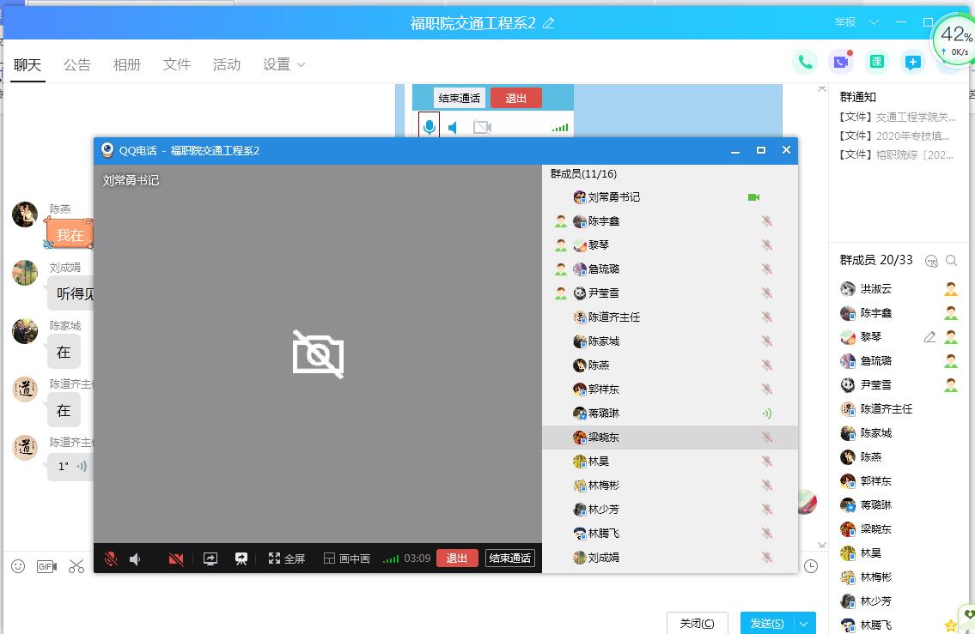
Task: Open the group class 课 icon
Action: click(x=876, y=62)
